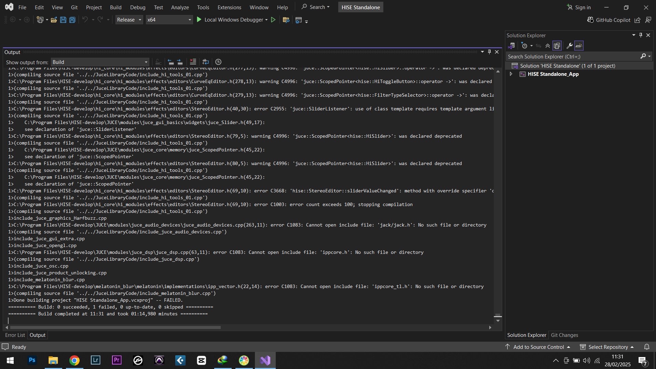
Task: Toggle Word Wrap in Output window
Action: 206,62
